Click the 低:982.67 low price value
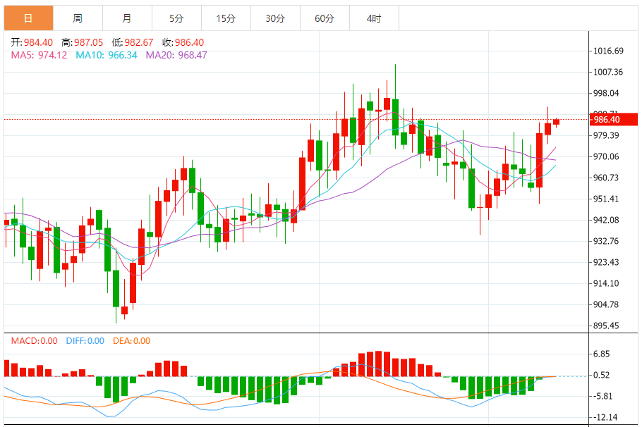 coord(132,42)
